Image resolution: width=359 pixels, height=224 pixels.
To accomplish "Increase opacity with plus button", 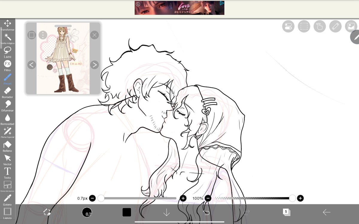I will pos(300,198).
